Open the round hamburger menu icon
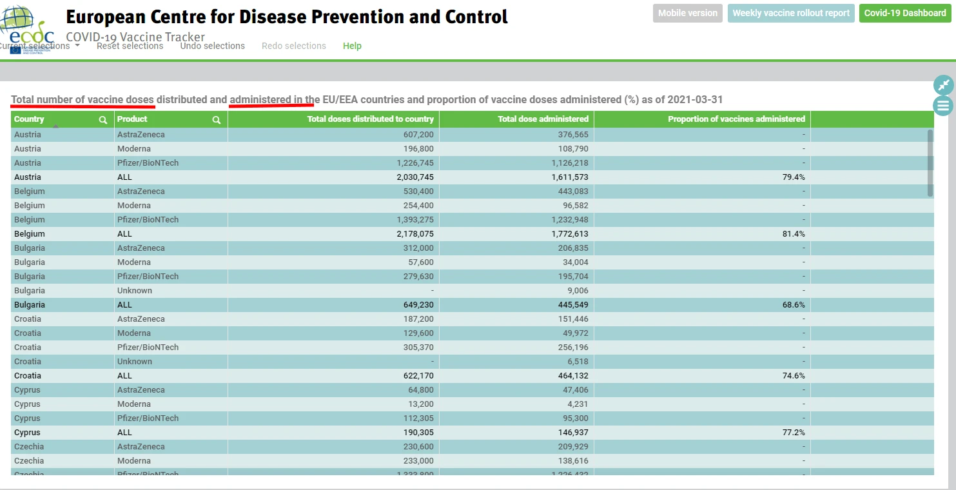This screenshot has width=956, height=490. pyautogui.click(x=943, y=106)
